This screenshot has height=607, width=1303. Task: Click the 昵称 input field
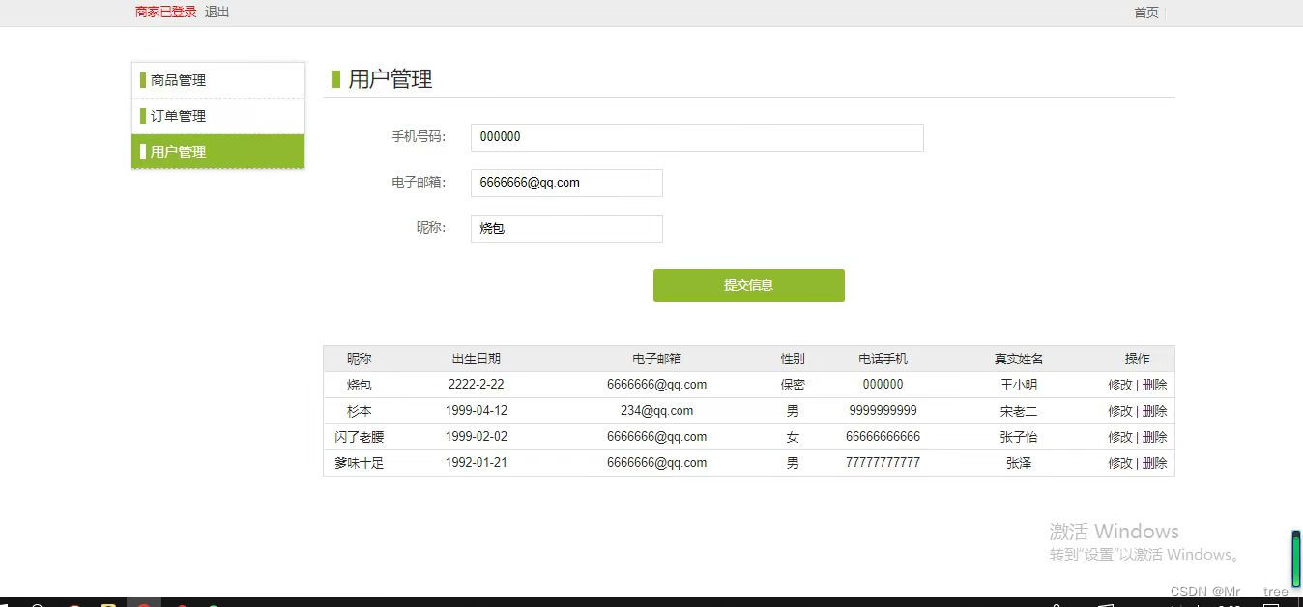coord(566,228)
